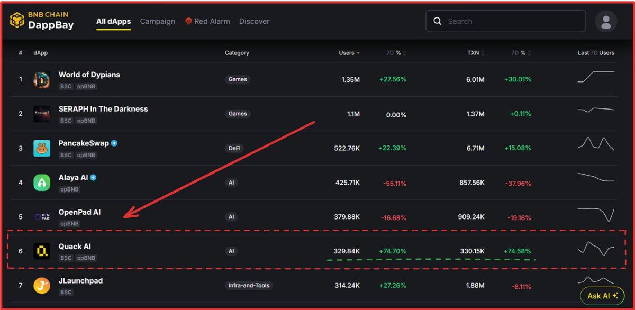Click the -6.11% TXN change value
This screenshot has height=310, width=635.
click(x=521, y=286)
